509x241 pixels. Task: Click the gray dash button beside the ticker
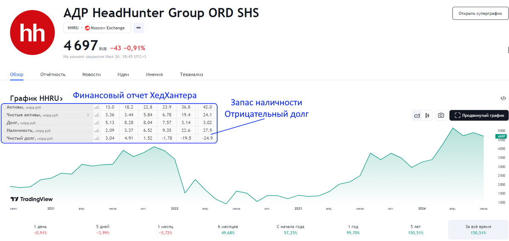(139, 28)
